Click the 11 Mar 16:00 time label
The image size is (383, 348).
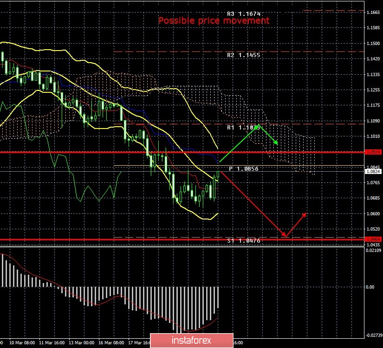tap(52, 342)
